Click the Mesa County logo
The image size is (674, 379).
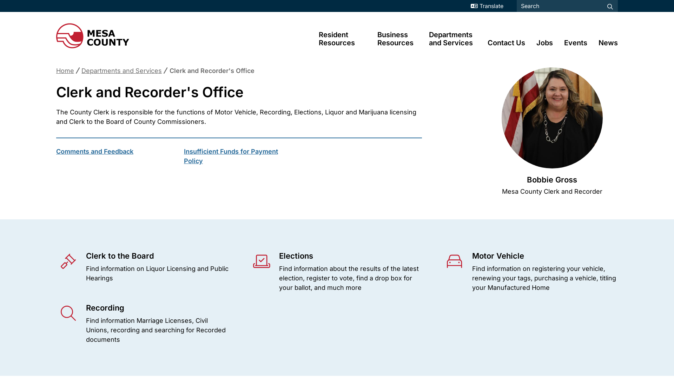[93, 36]
